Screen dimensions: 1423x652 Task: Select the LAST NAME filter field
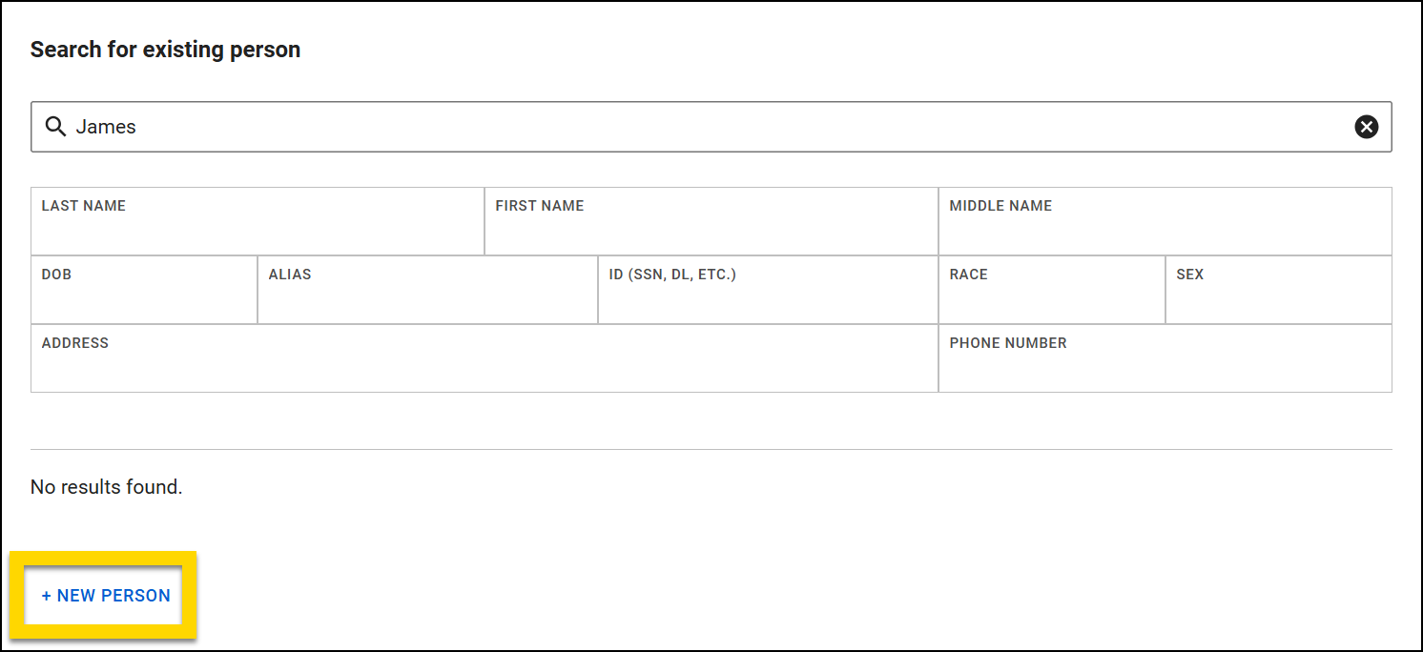[x=256, y=221]
